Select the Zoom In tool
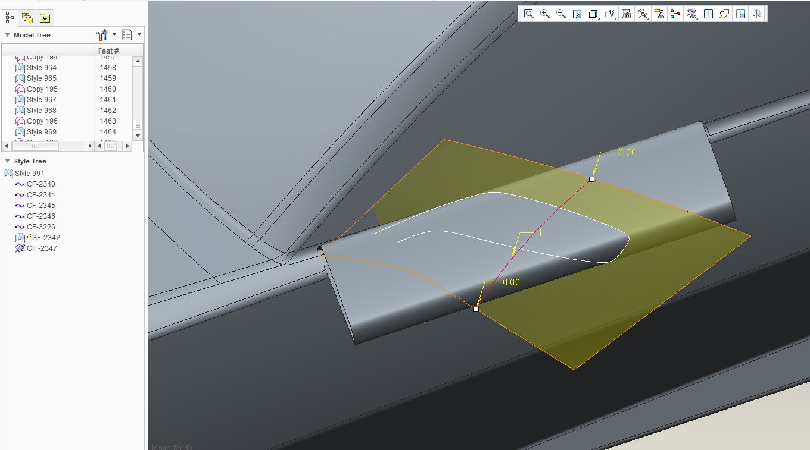The height and width of the screenshot is (450, 810). click(545, 14)
